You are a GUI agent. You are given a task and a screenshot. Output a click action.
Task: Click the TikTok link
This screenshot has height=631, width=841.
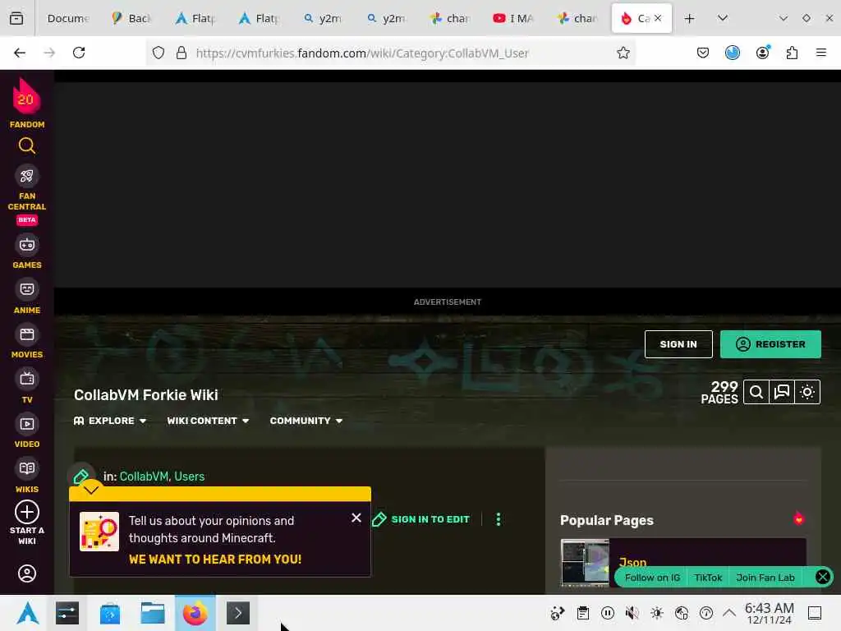click(x=708, y=578)
